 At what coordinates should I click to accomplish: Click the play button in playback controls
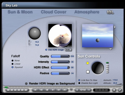tap(53, 90)
